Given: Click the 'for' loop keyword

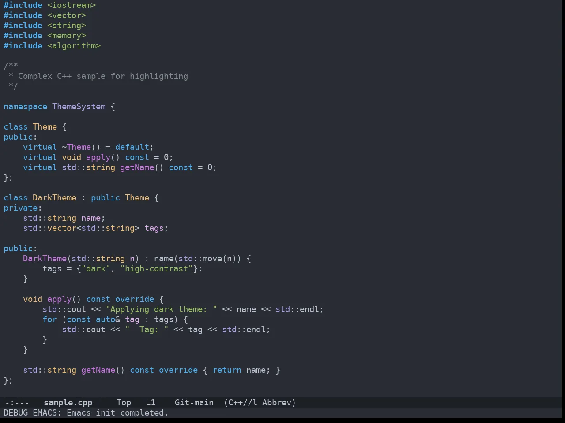Looking at the screenshot, I should [49, 319].
